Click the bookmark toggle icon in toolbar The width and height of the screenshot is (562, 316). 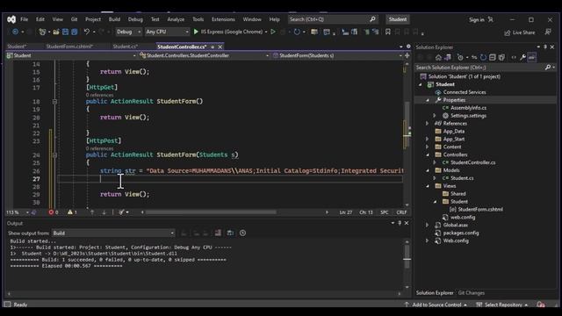click(x=388, y=32)
